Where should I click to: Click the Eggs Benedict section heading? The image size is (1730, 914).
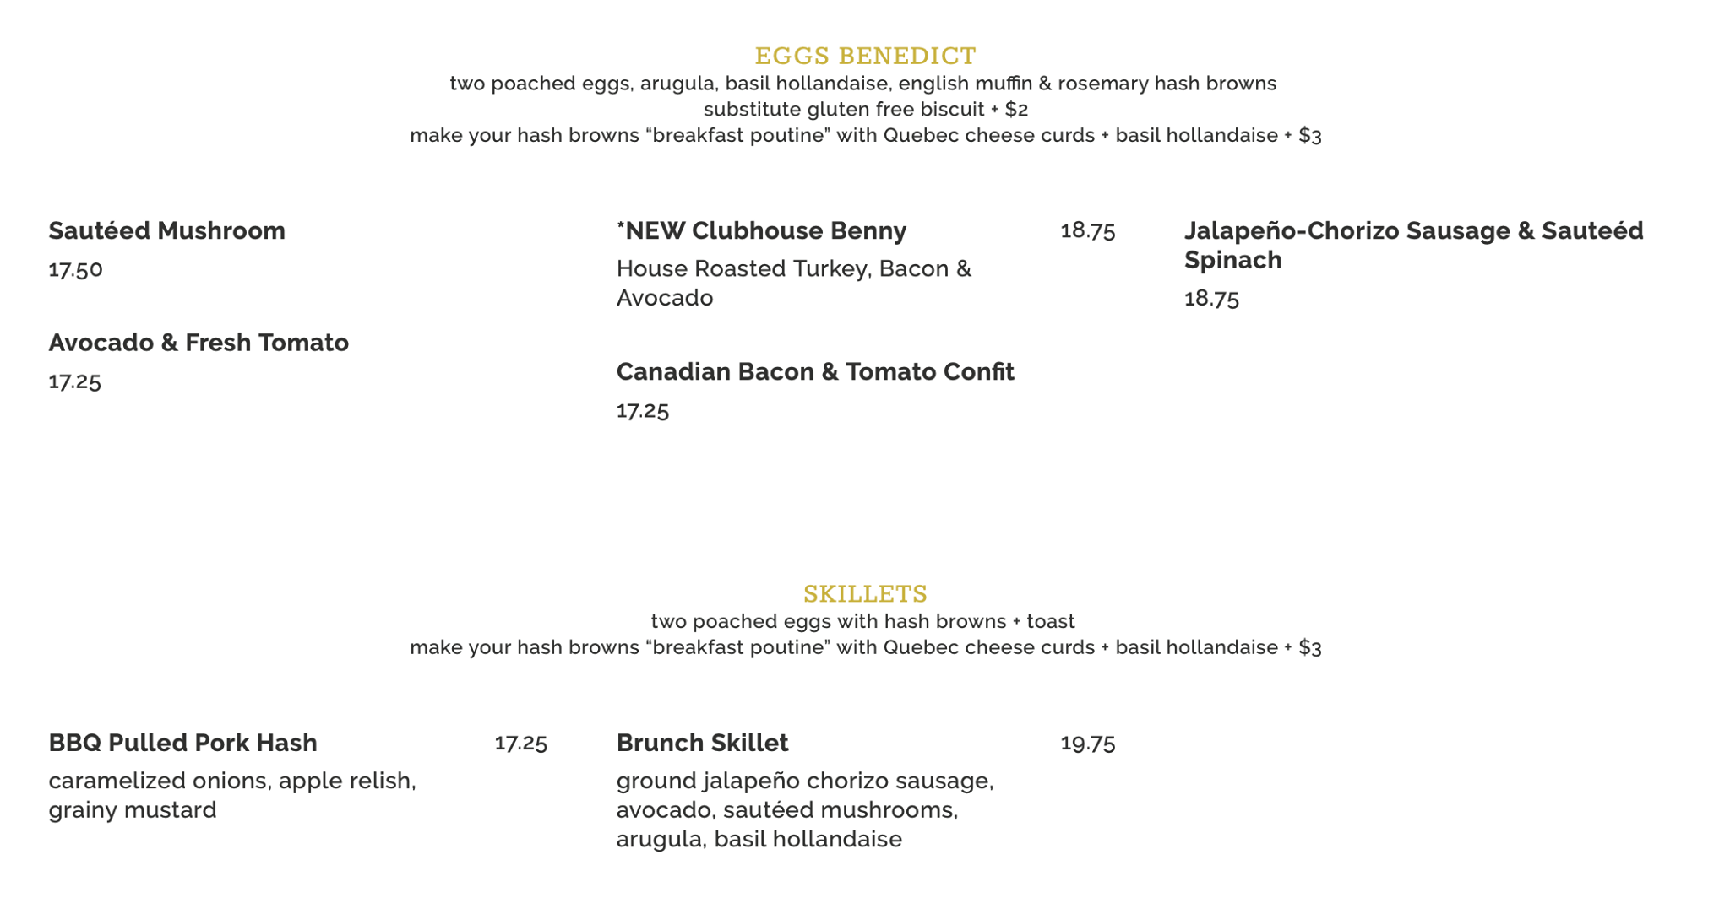865,56
